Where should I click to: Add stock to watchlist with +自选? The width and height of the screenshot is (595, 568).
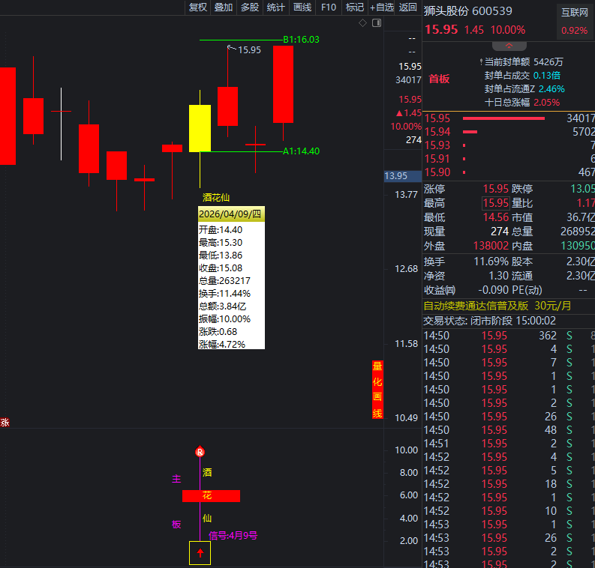click(x=382, y=7)
